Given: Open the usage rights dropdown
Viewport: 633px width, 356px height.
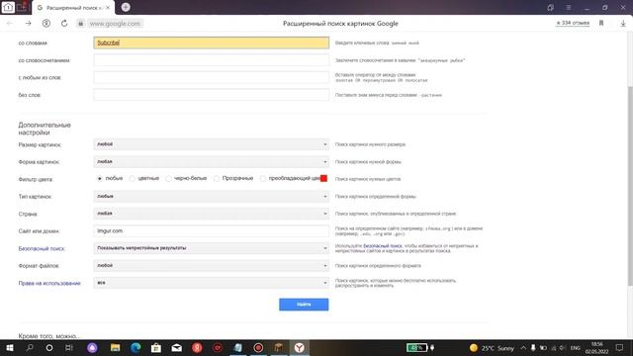Looking at the screenshot, I should (x=211, y=283).
